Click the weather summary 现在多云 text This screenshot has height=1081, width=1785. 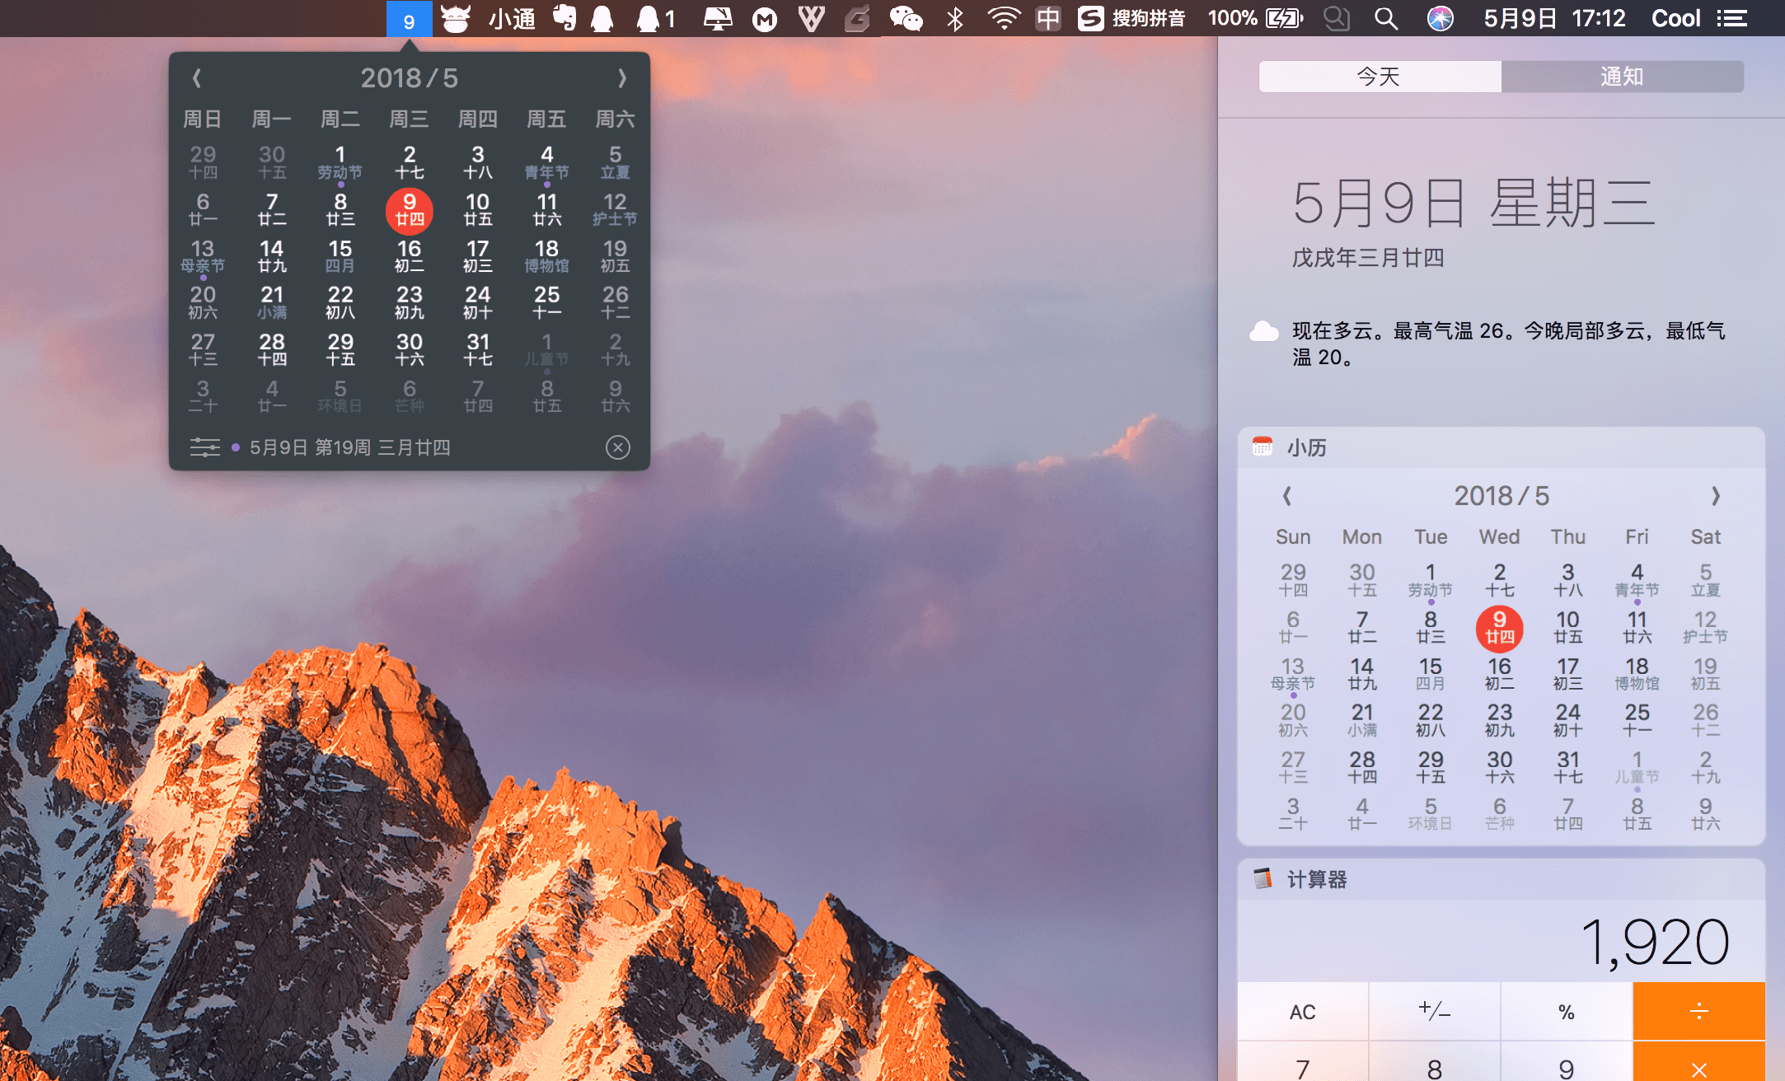[x=1508, y=344]
